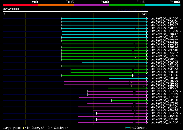Click the UniRef100_B9EUB6 hit label

(164, 75)
